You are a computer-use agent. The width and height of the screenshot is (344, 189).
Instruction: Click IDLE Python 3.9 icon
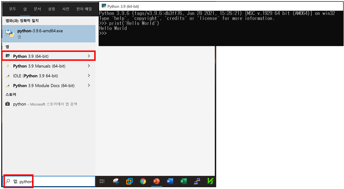tap(8, 76)
